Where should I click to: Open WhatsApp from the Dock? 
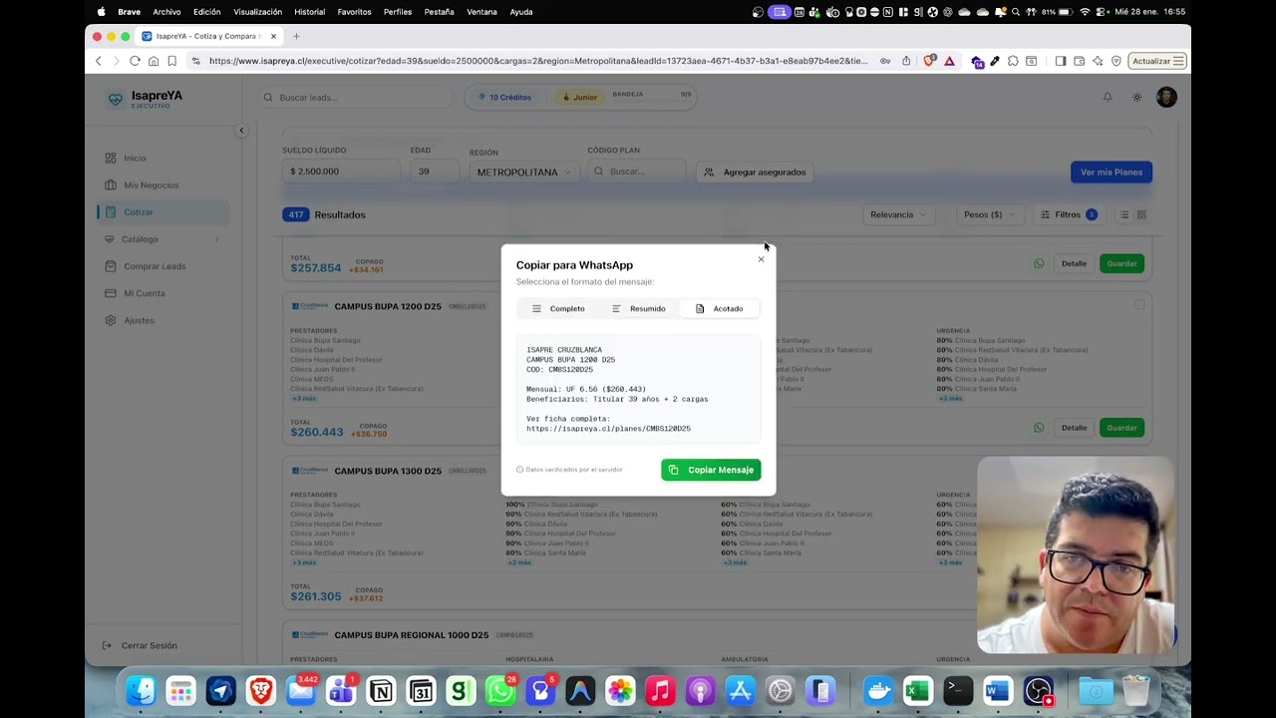[x=500, y=691]
